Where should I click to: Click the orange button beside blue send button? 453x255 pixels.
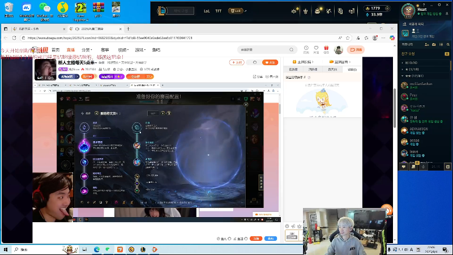pyautogui.click(x=256, y=239)
